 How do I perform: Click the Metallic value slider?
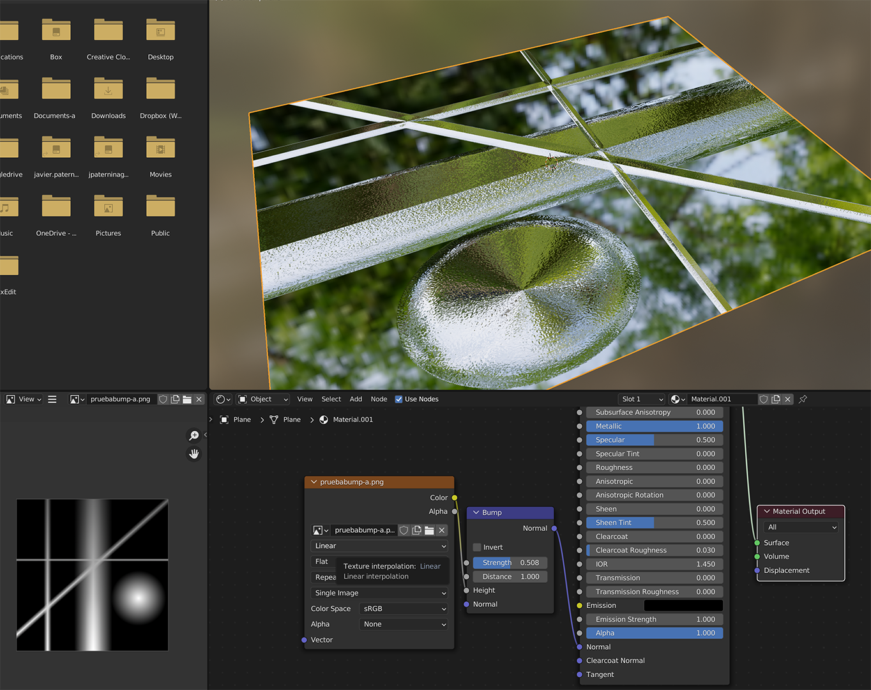[655, 426]
